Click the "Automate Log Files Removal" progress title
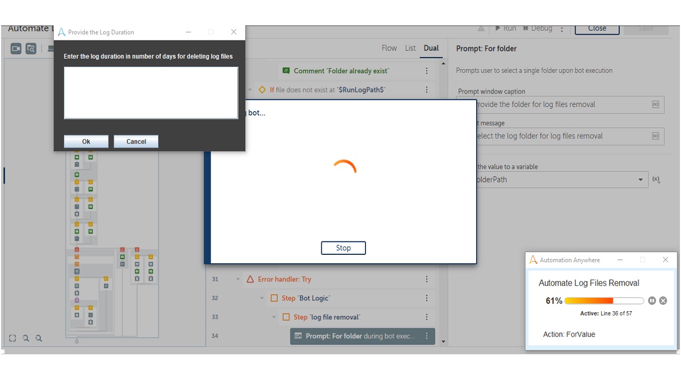This screenshot has height=383, width=681. tap(589, 283)
